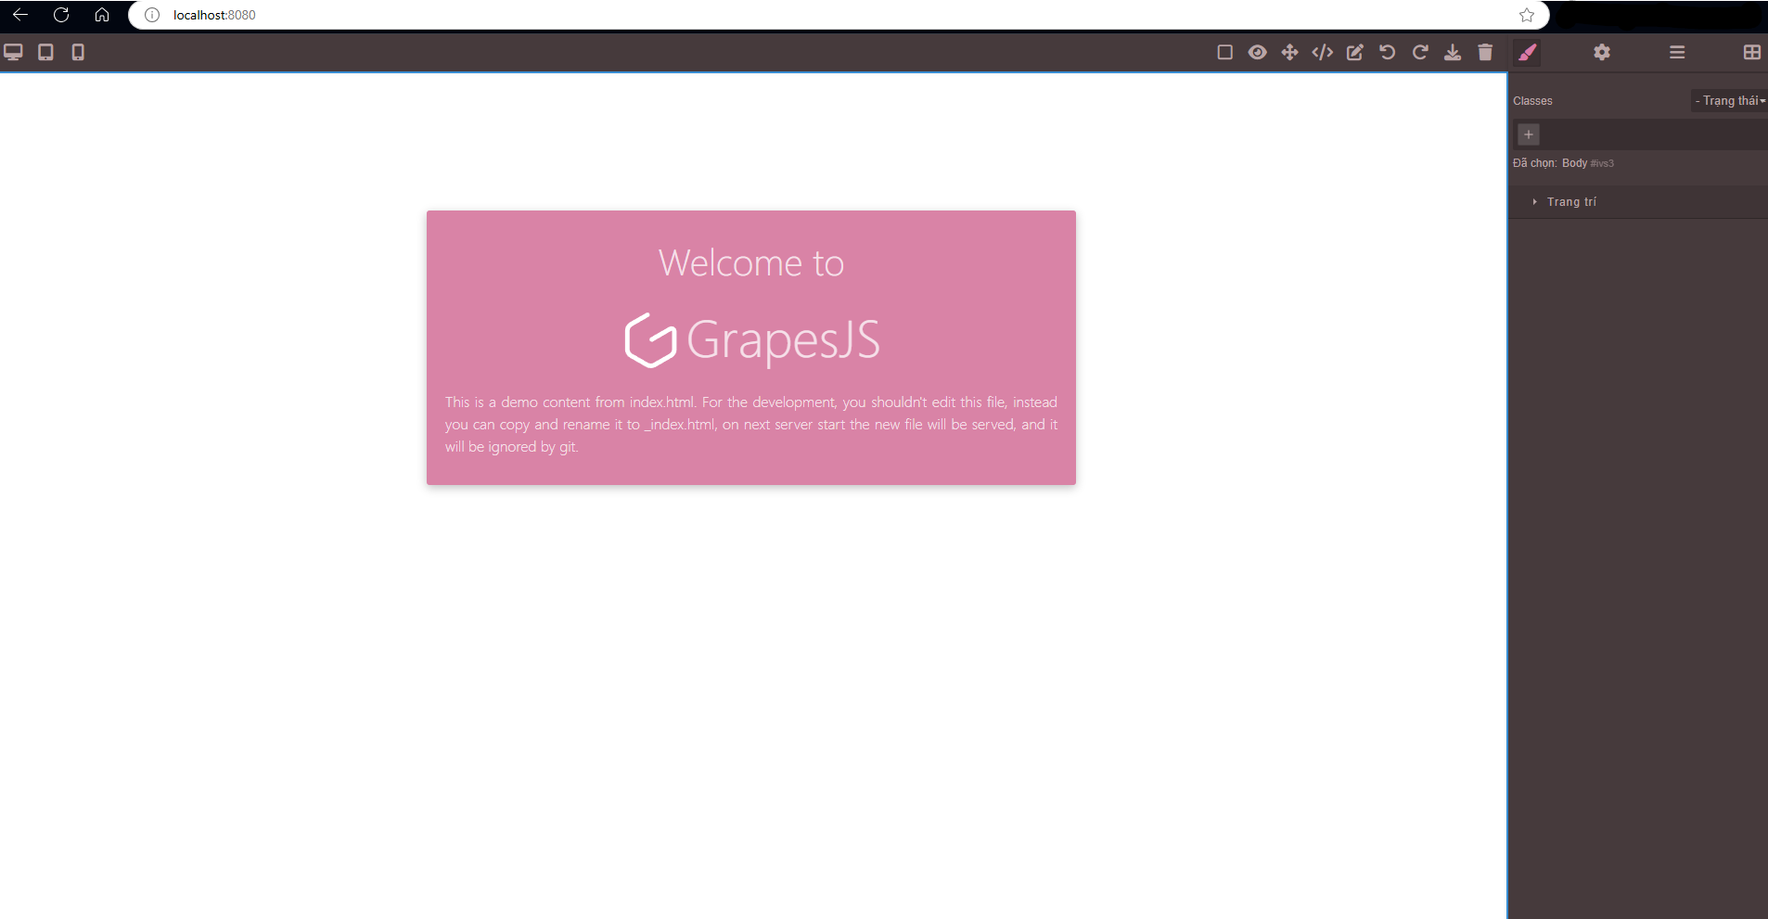Open the view code panel

point(1322,53)
